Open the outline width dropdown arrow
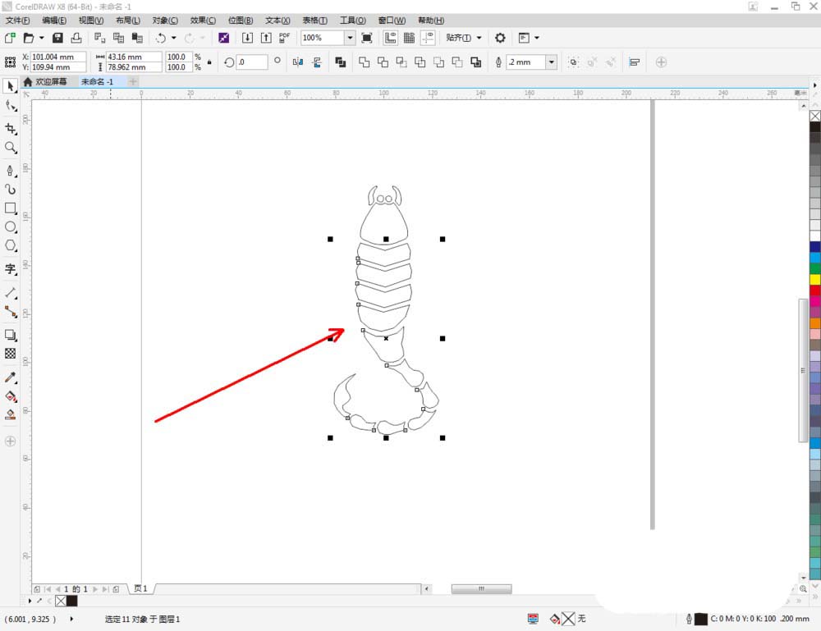 [x=552, y=62]
